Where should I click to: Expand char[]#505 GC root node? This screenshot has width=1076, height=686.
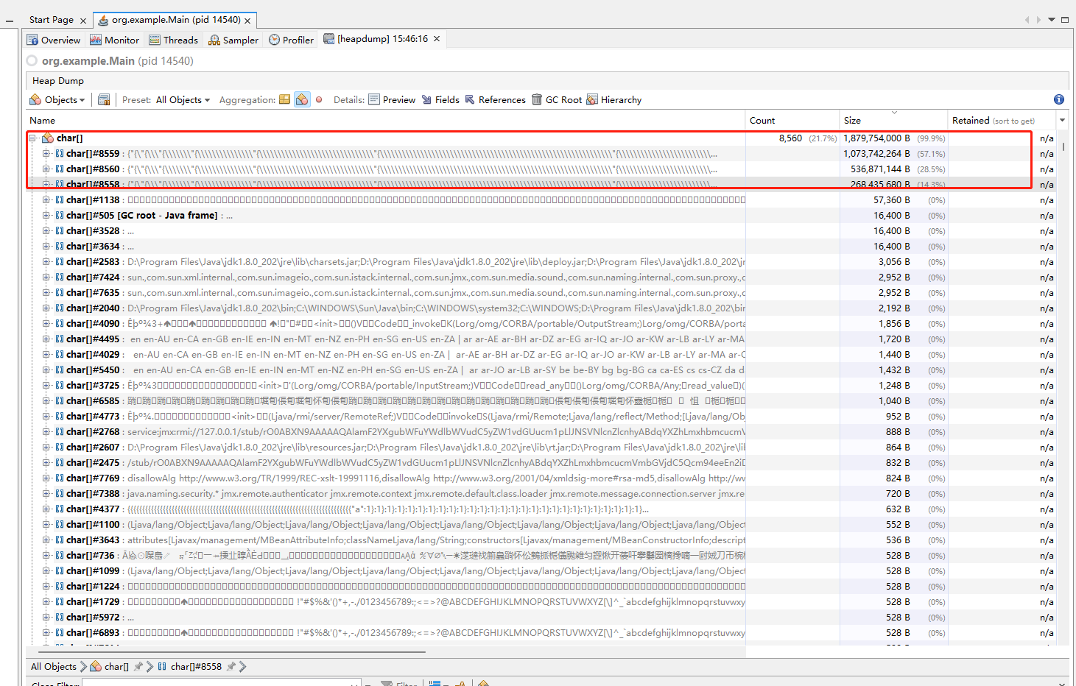coord(46,216)
